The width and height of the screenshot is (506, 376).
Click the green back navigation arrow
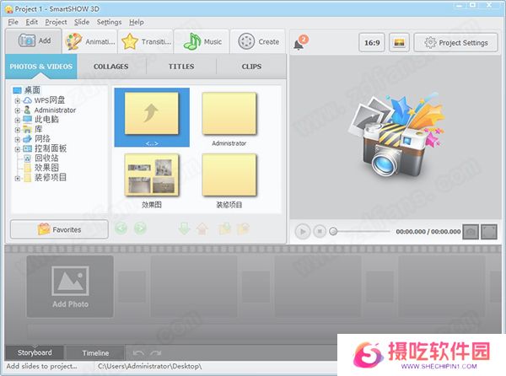pos(121,228)
